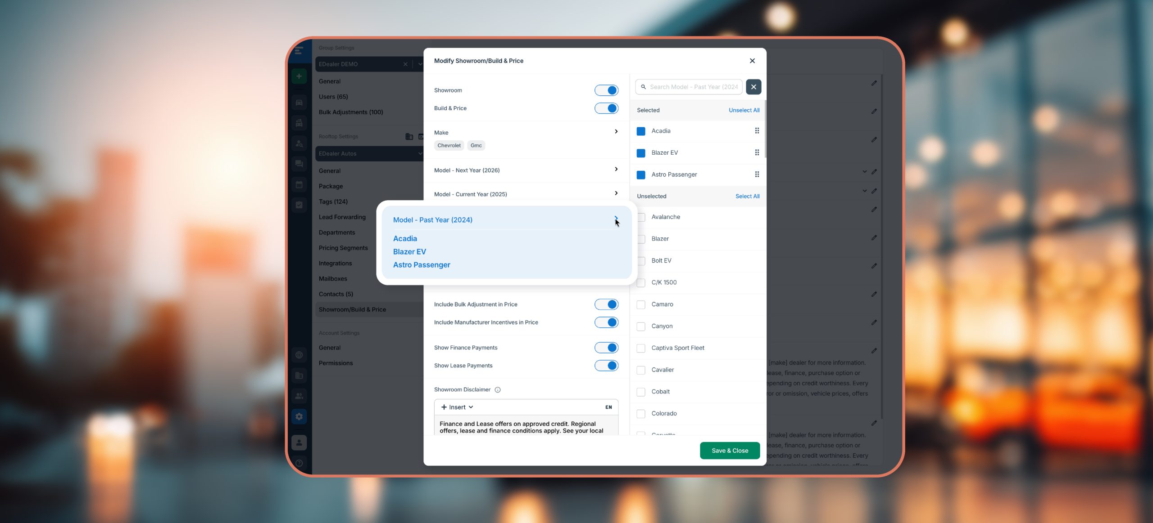Open the settings gear in left sidebar
This screenshot has height=523, width=1153.
point(299,416)
